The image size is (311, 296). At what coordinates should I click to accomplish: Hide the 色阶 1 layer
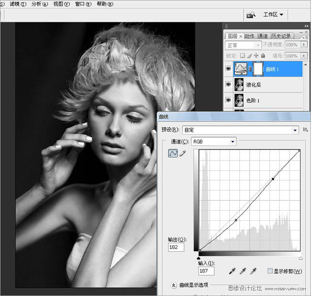[x=228, y=101]
